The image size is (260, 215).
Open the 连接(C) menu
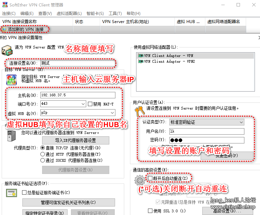click(x=8, y=14)
